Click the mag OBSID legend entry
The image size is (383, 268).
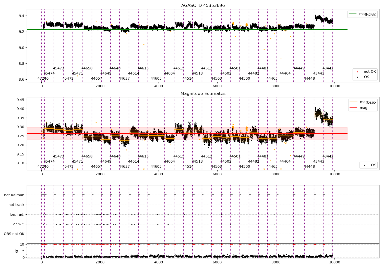click(363, 102)
